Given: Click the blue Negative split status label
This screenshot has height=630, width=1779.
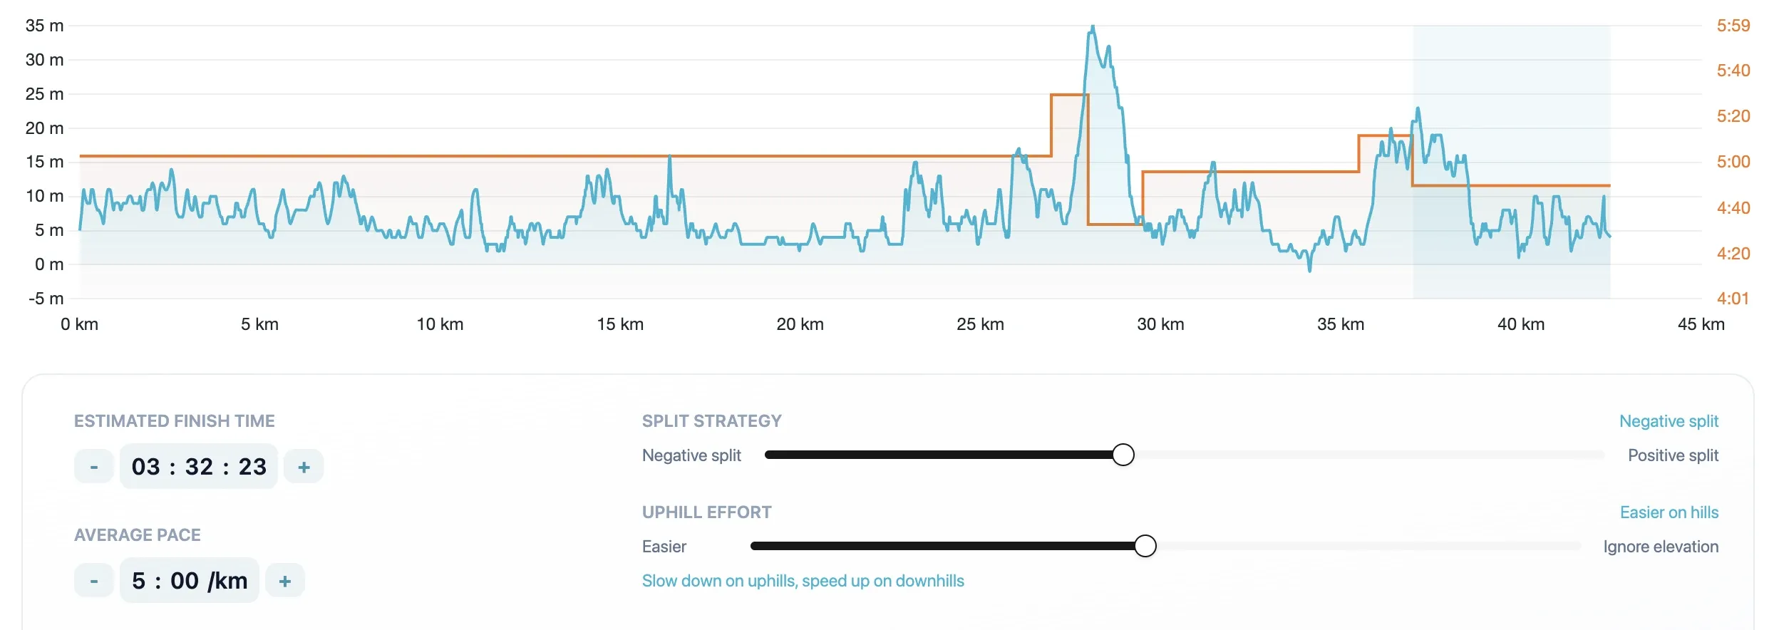Looking at the screenshot, I should point(1669,421).
